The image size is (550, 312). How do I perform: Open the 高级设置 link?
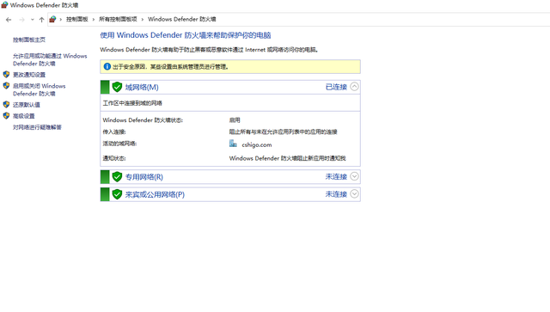coord(24,116)
